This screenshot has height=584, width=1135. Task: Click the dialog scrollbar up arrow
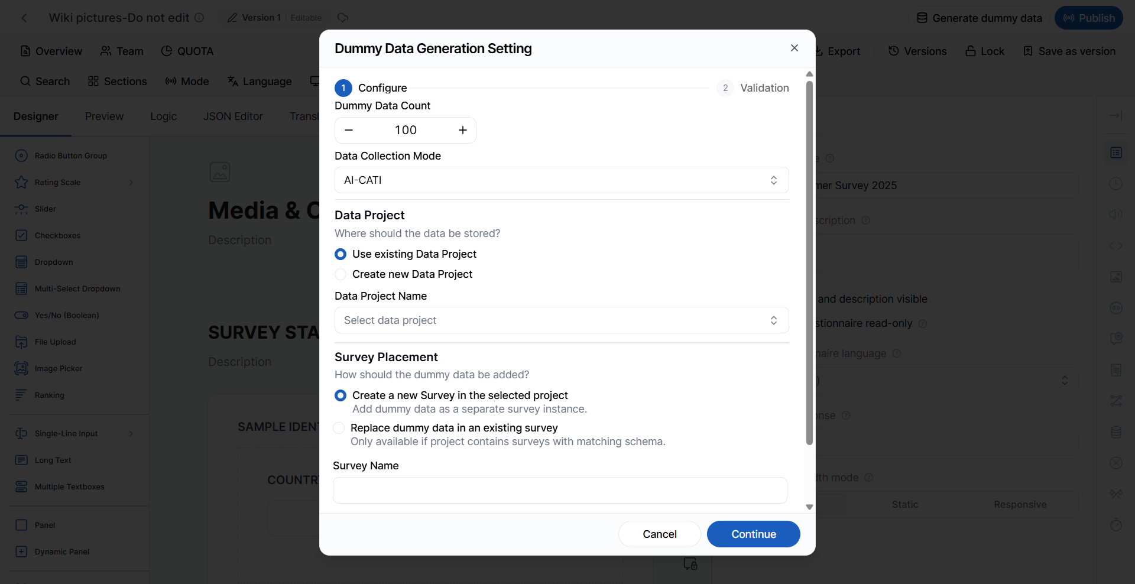click(810, 74)
